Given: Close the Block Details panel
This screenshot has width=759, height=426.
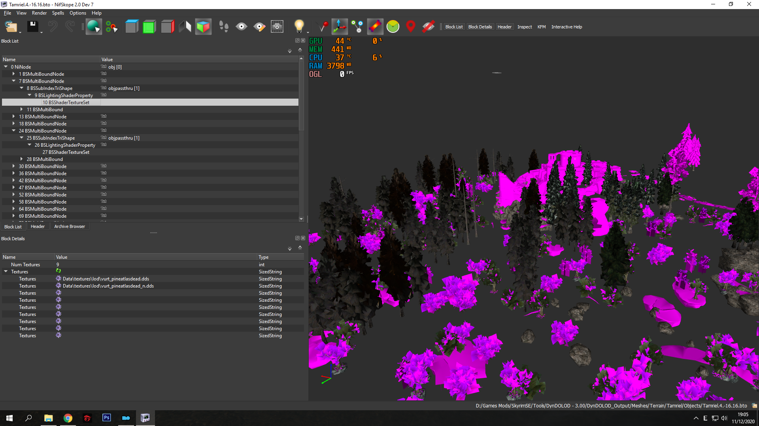Looking at the screenshot, I should (303, 238).
